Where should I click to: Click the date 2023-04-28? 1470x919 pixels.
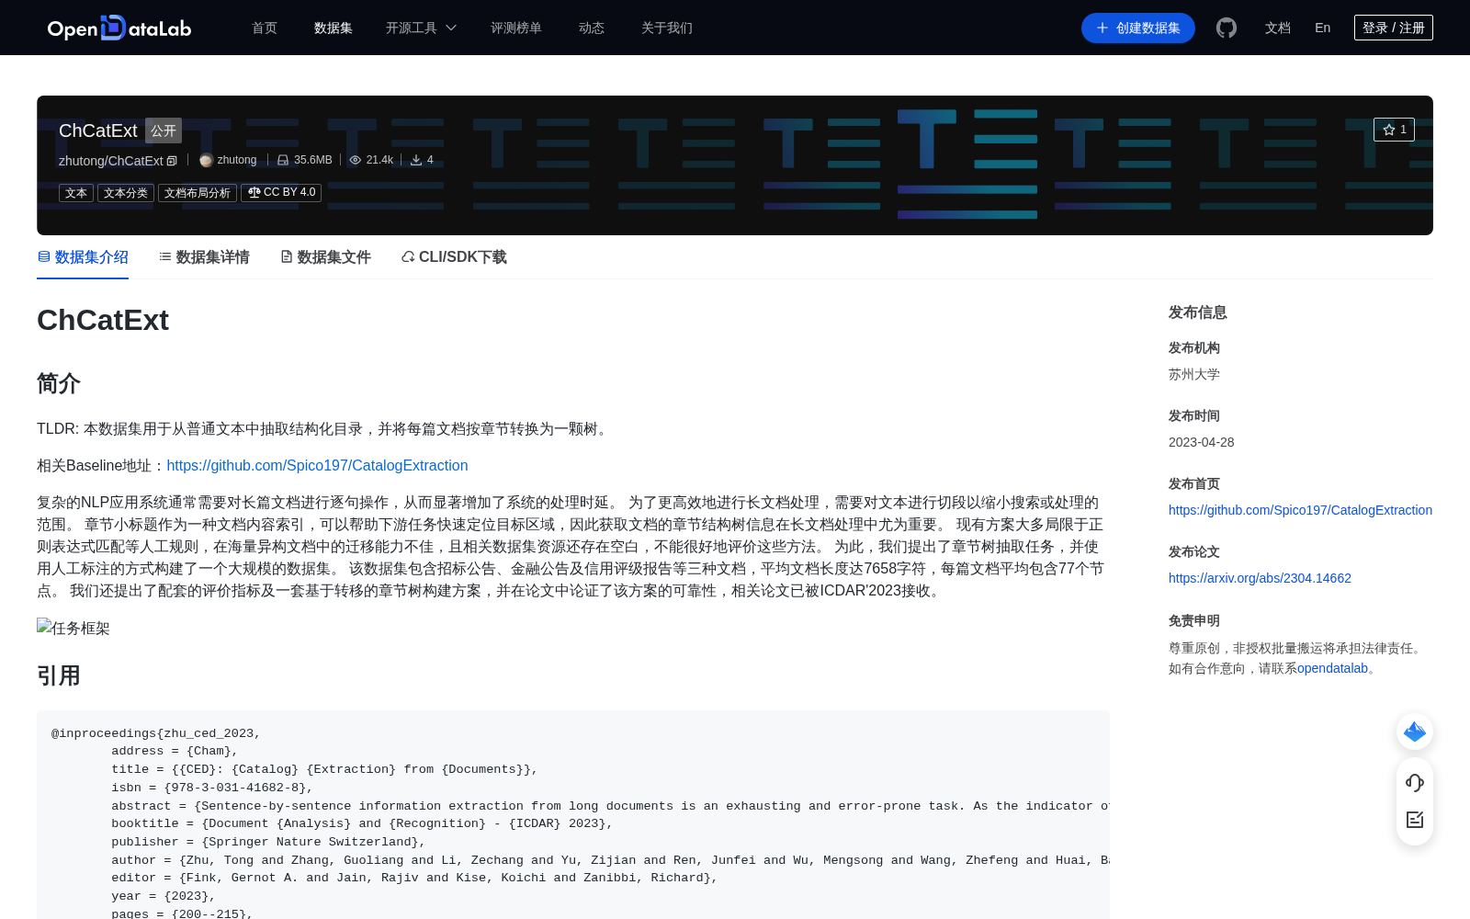pyautogui.click(x=1202, y=442)
